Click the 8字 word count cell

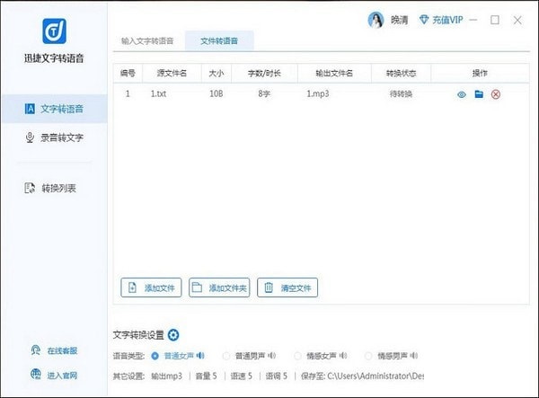[x=264, y=93]
